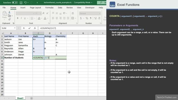The image size is (178, 100).
Task: Open the font size combo box
Action: [38, 14]
